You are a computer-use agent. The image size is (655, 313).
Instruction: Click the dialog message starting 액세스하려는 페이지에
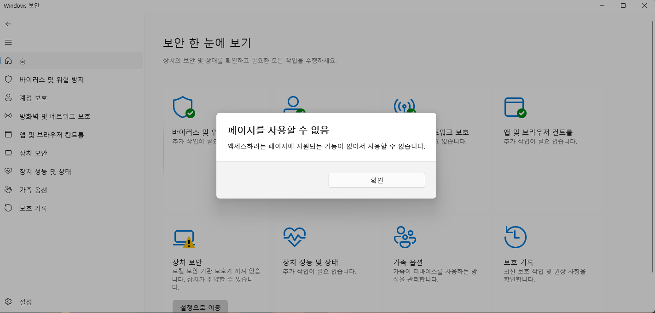326,147
